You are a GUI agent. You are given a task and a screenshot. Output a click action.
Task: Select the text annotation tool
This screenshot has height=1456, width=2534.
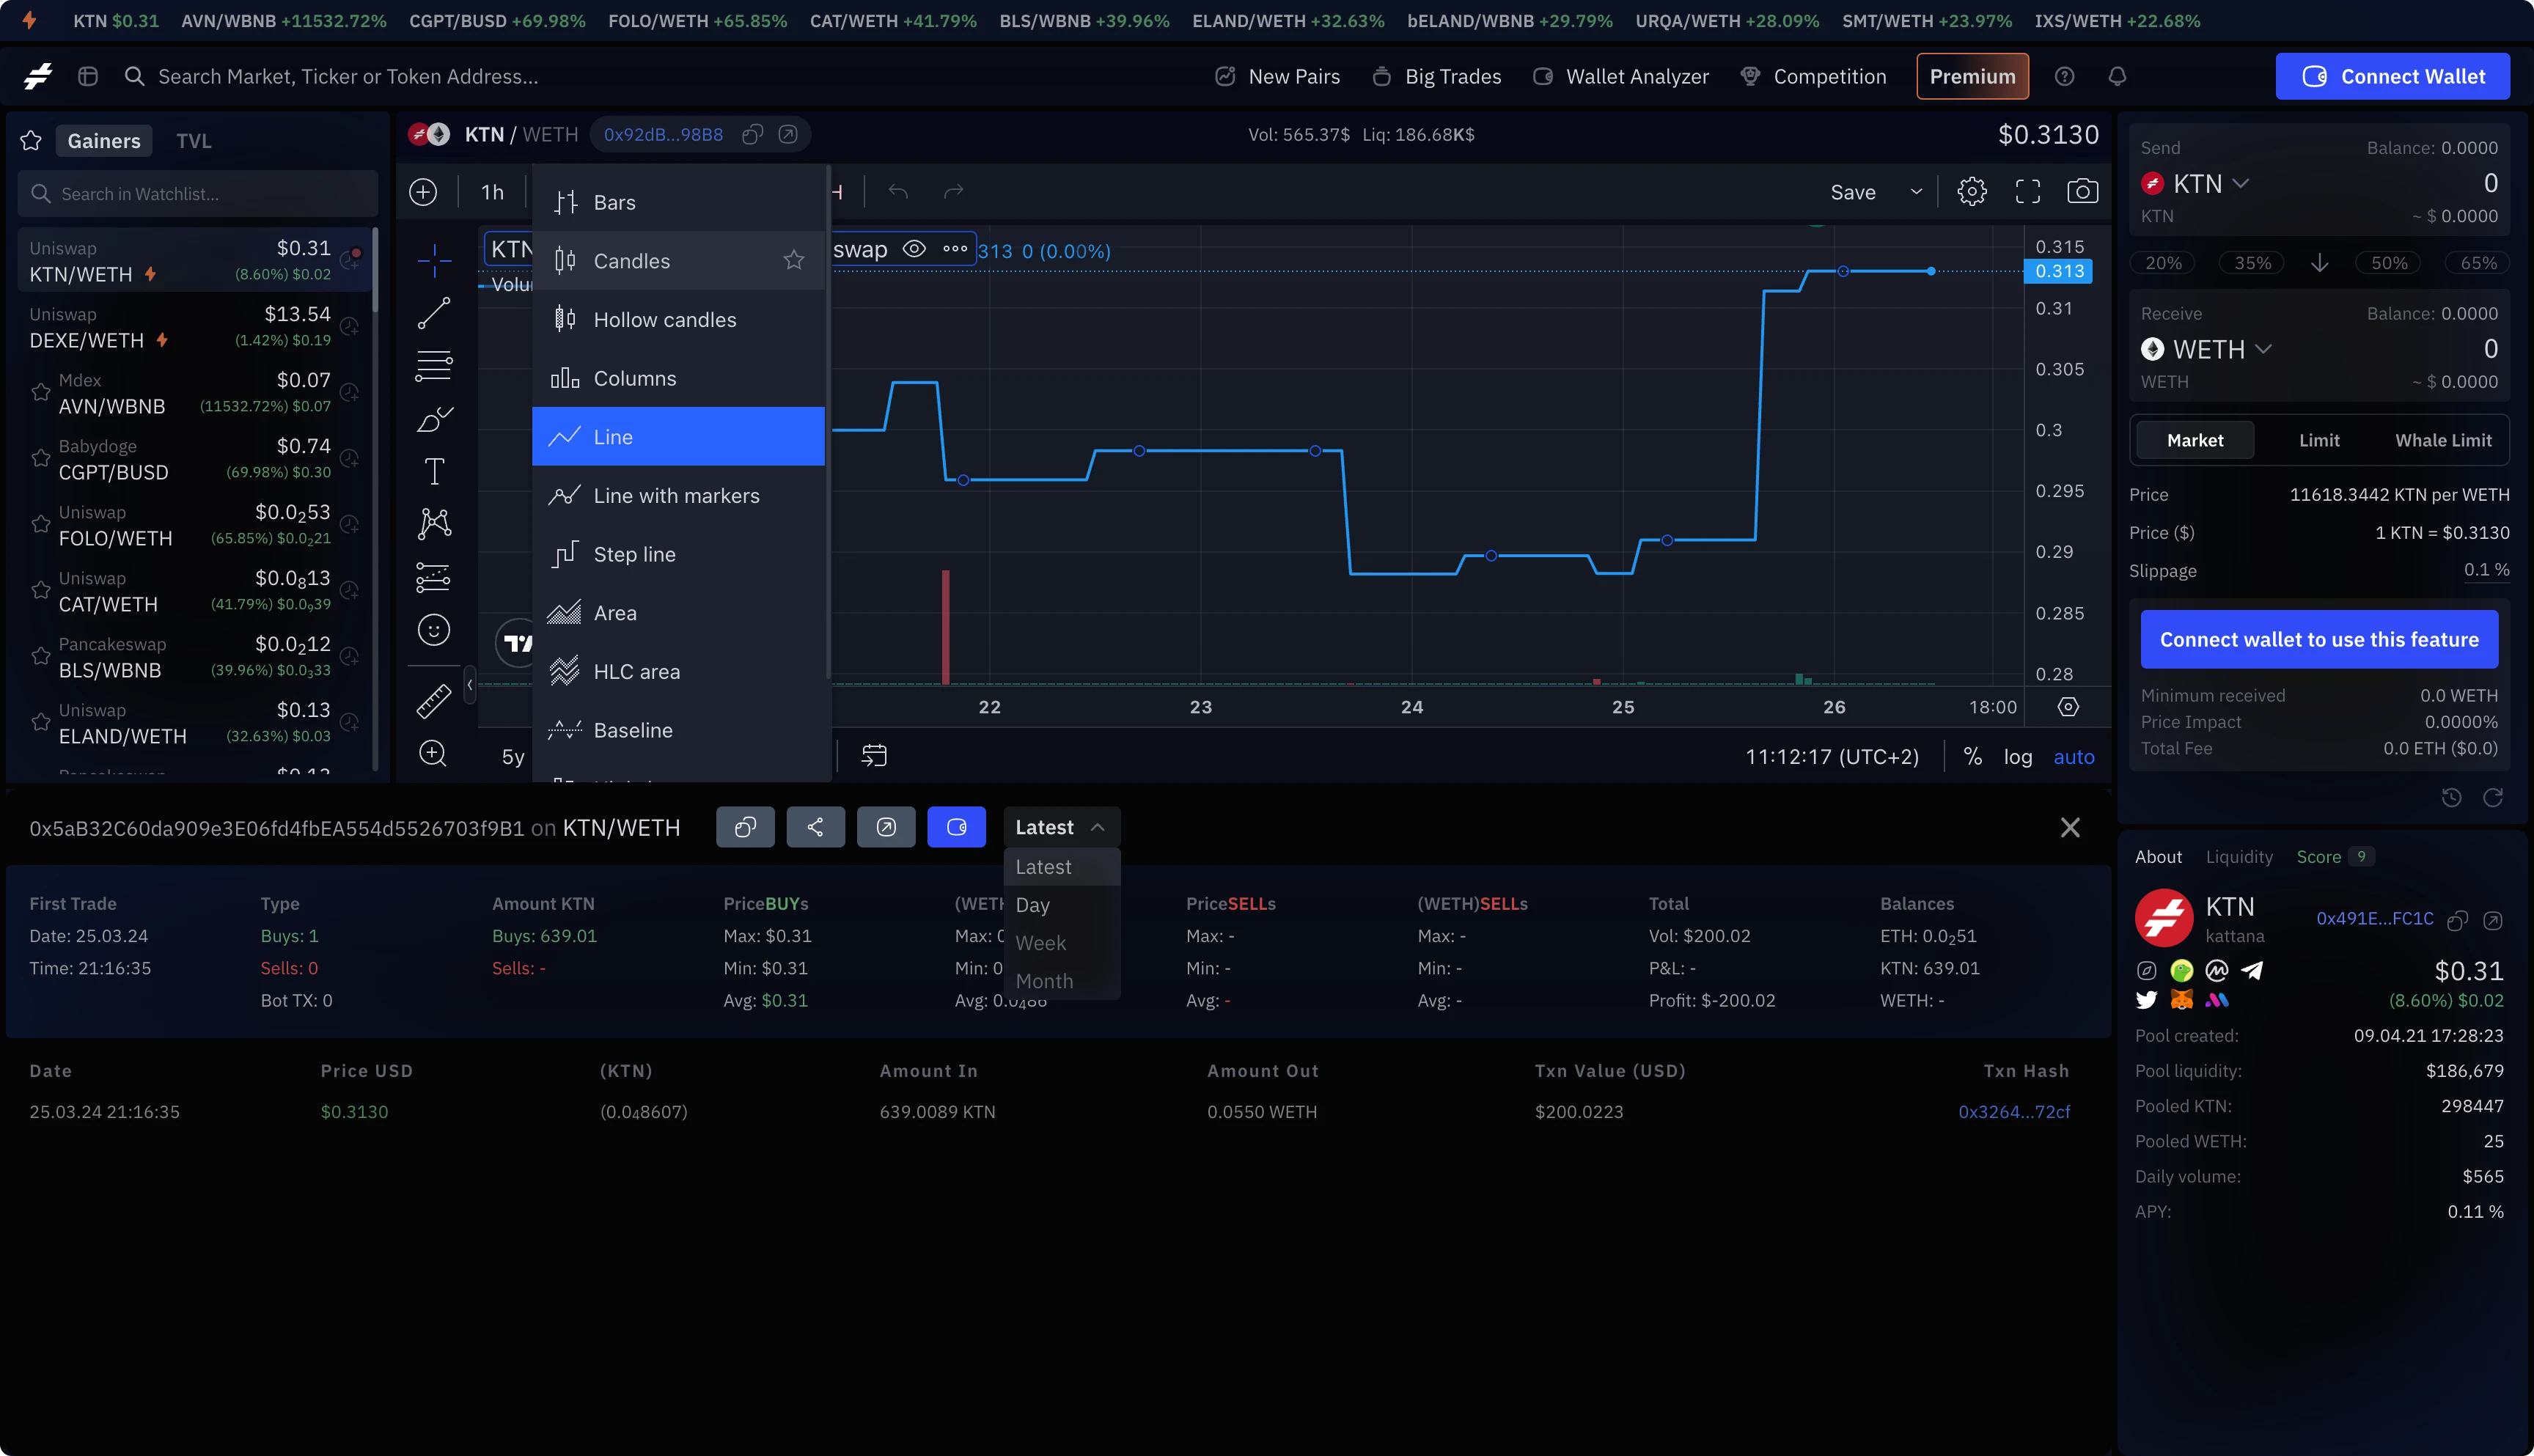434,471
